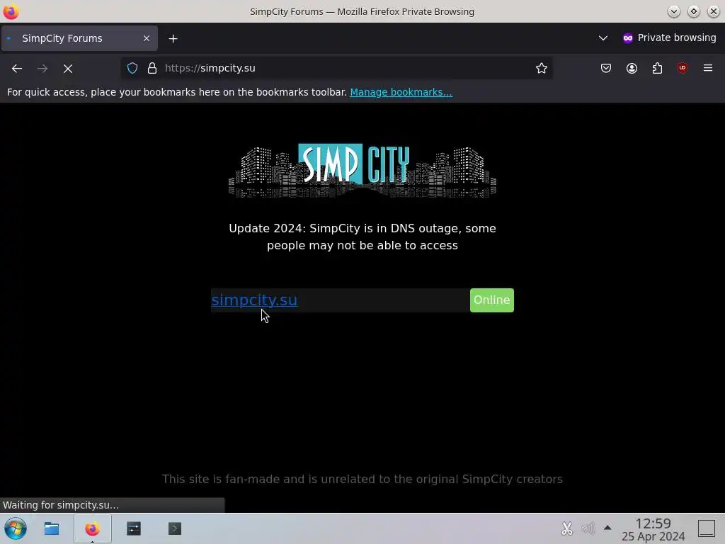The height and width of the screenshot is (544, 725).
Task: Open the clock showing 12:59
Action: pos(653,529)
